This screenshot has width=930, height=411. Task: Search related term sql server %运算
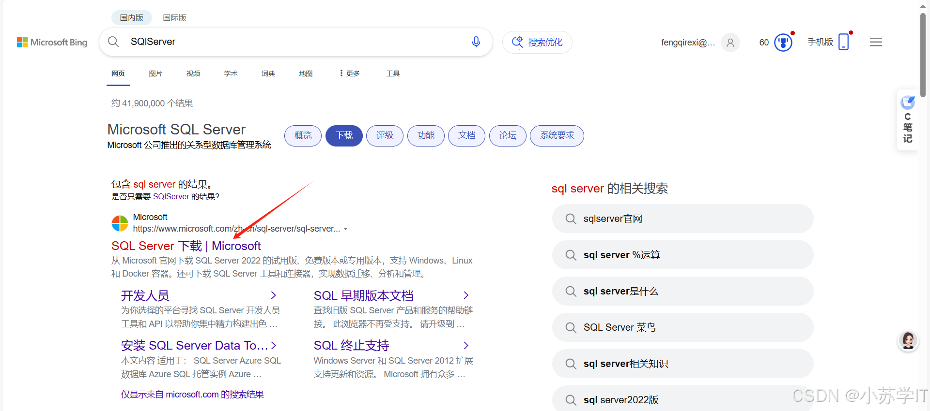point(682,255)
